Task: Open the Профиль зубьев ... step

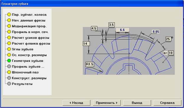Action: point(28,67)
